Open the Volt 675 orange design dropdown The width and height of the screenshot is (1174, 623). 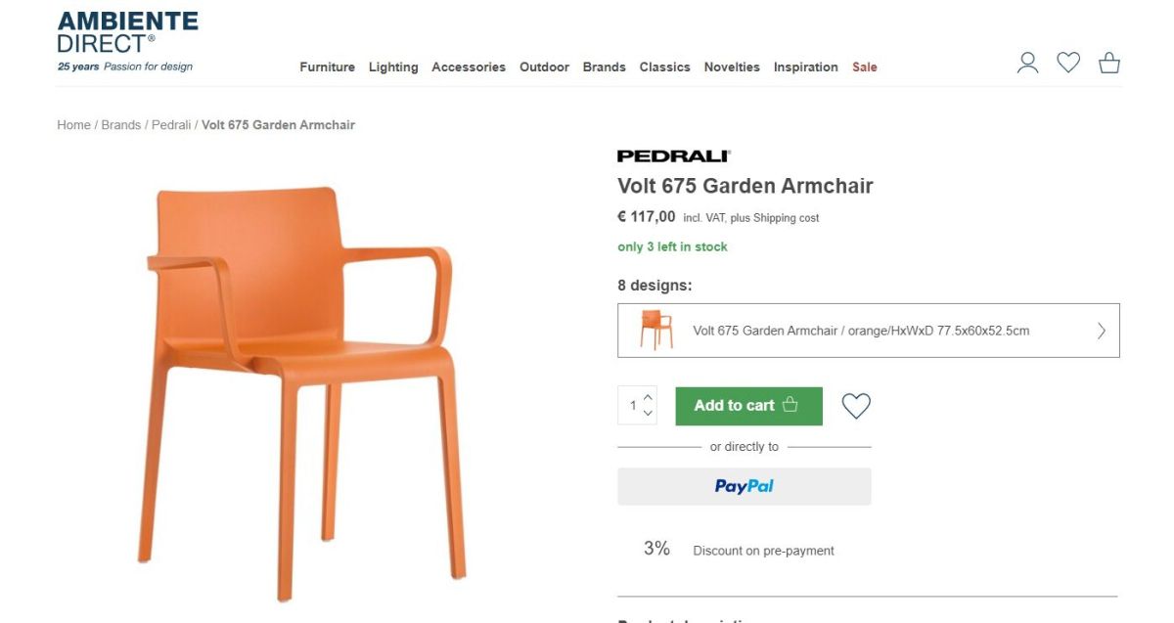click(869, 331)
